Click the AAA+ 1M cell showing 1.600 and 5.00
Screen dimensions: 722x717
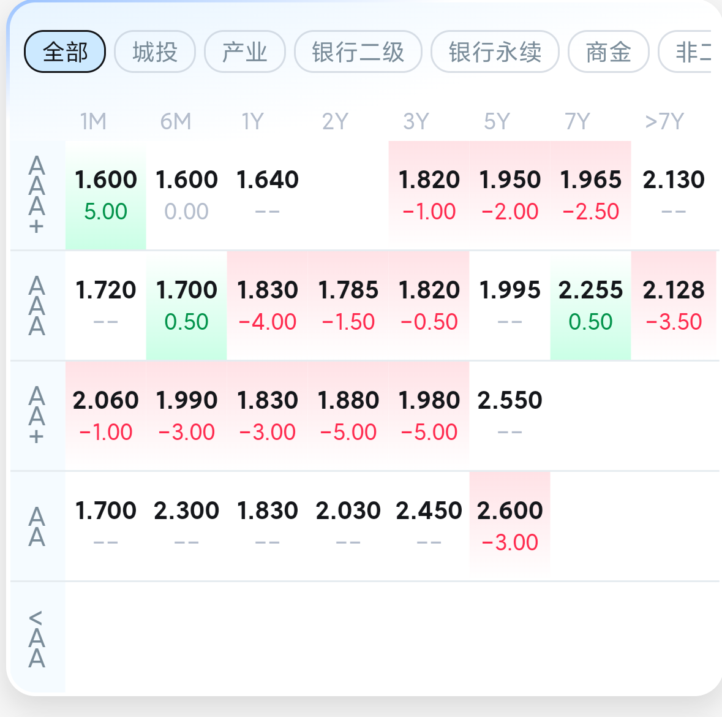coord(106,195)
